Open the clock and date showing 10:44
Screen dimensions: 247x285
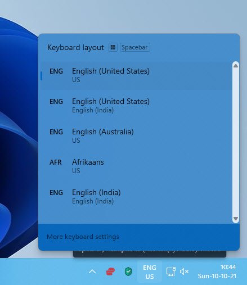tap(217, 272)
